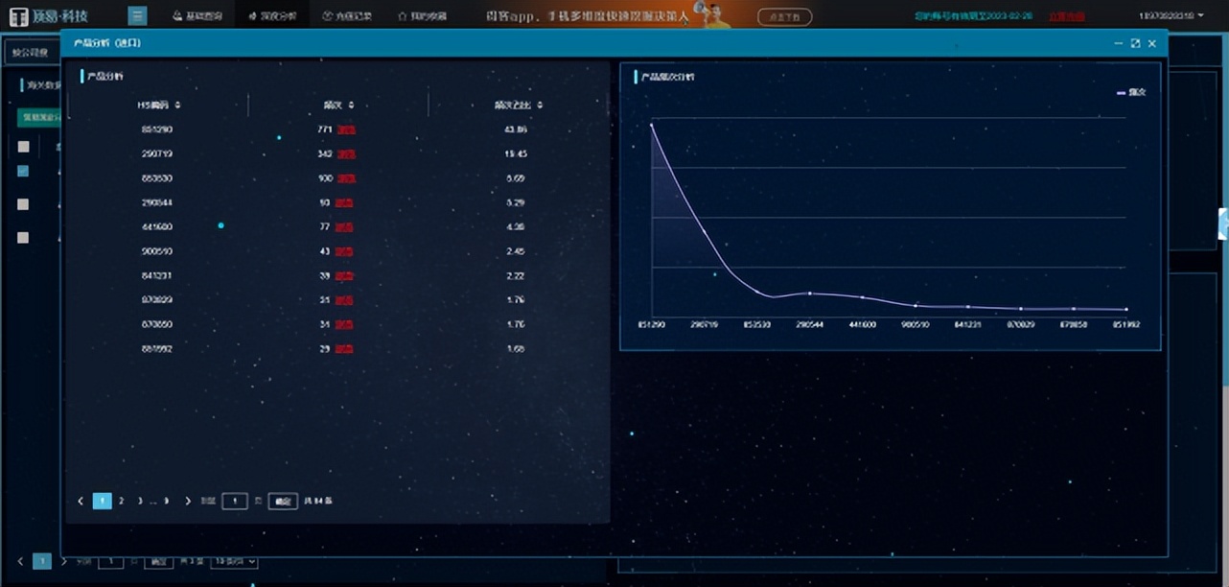Screen dimensions: 1229x587
Task: Click chart x-axis label 441600
Action: pyautogui.click(x=863, y=324)
